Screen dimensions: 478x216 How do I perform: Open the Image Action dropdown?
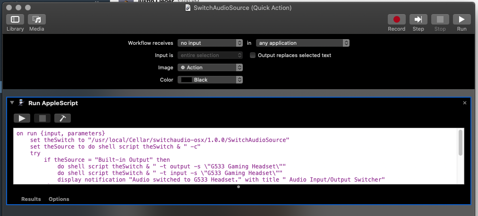[210, 67]
